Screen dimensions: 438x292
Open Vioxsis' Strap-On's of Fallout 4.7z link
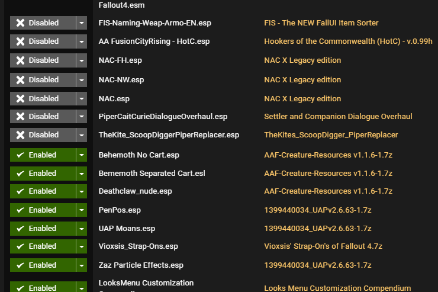(x=323, y=246)
